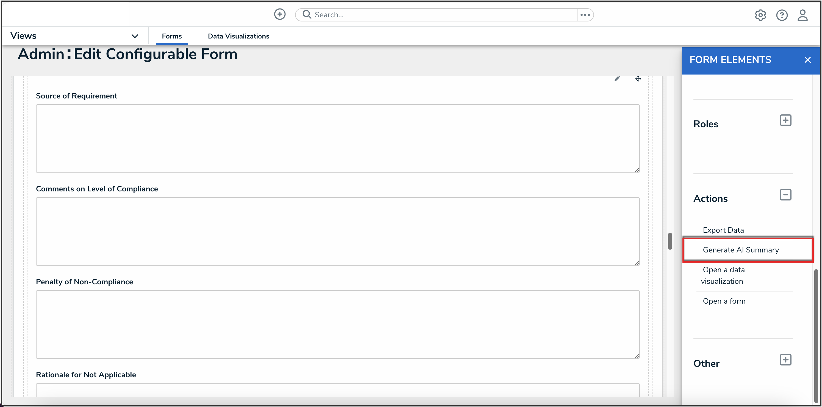Click the search magnifier icon
The image size is (822, 407).
(x=307, y=14)
